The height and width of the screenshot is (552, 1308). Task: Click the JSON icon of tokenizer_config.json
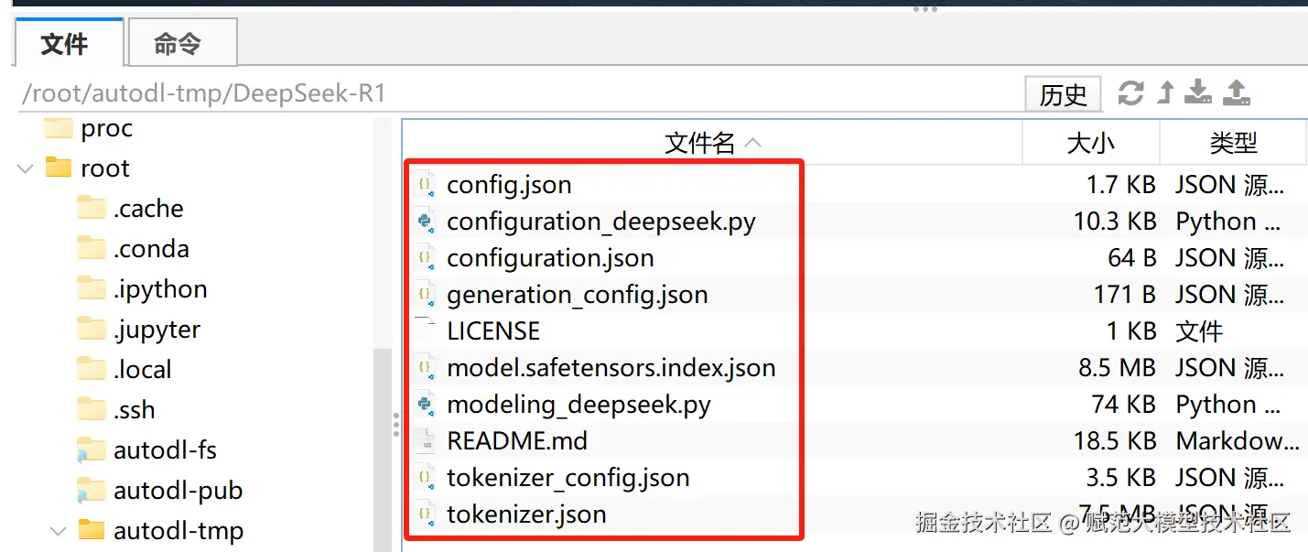click(425, 478)
